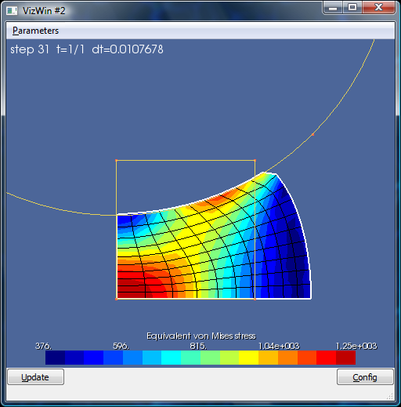Screen dimensions: 401x407
Task: Click the 'step 31 t=1/1 dt=0.0107678' text
Action: click(x=87, y=49)
